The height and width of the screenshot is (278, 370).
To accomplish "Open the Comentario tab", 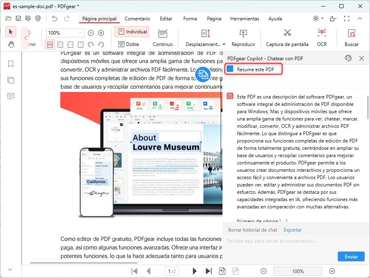I will click(x=137, y=19).
